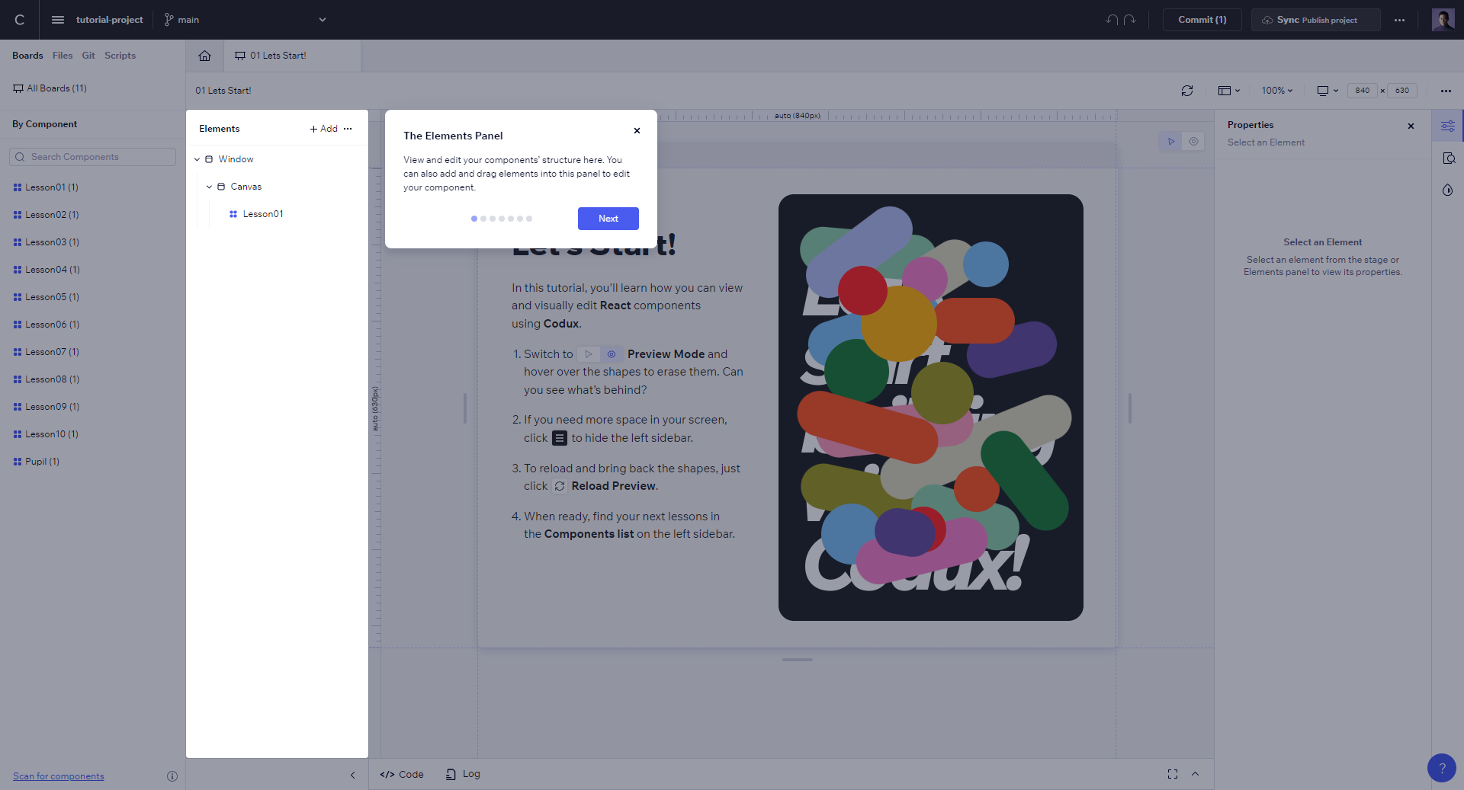
Task: Open the Code bottom tab
Action: click(402, 774)
